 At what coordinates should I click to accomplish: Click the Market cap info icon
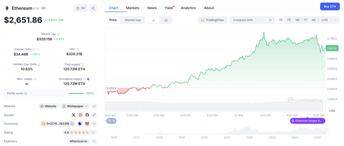point(58,34)
